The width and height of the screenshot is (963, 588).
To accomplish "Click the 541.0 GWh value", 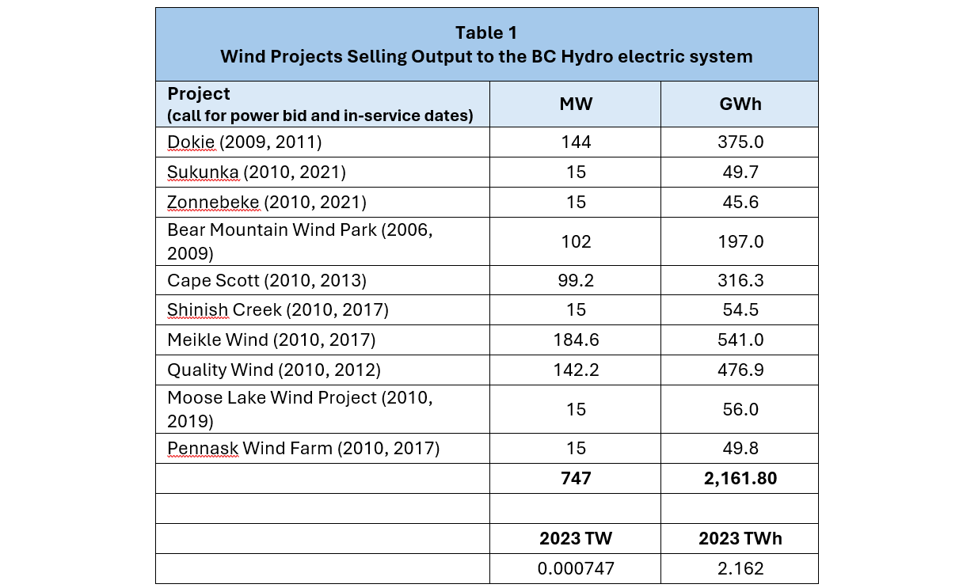I will (740, 340).
